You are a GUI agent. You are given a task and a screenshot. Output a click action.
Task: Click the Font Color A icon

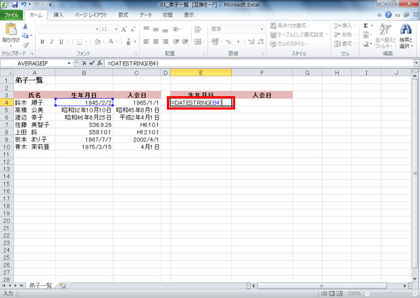[111, 42]
